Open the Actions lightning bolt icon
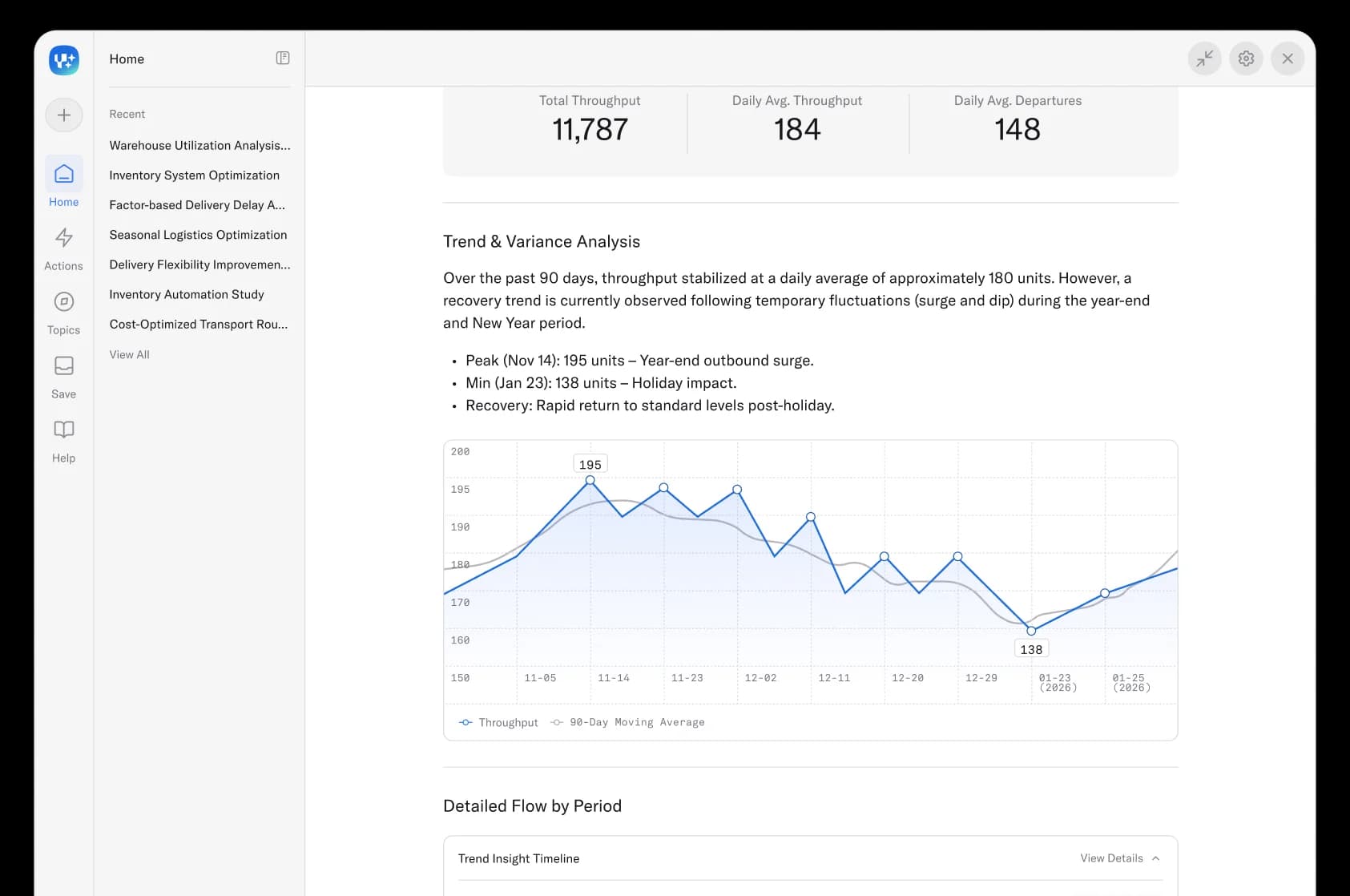The width and height of the screenshot is (1350, 896). tap(64, 238)
